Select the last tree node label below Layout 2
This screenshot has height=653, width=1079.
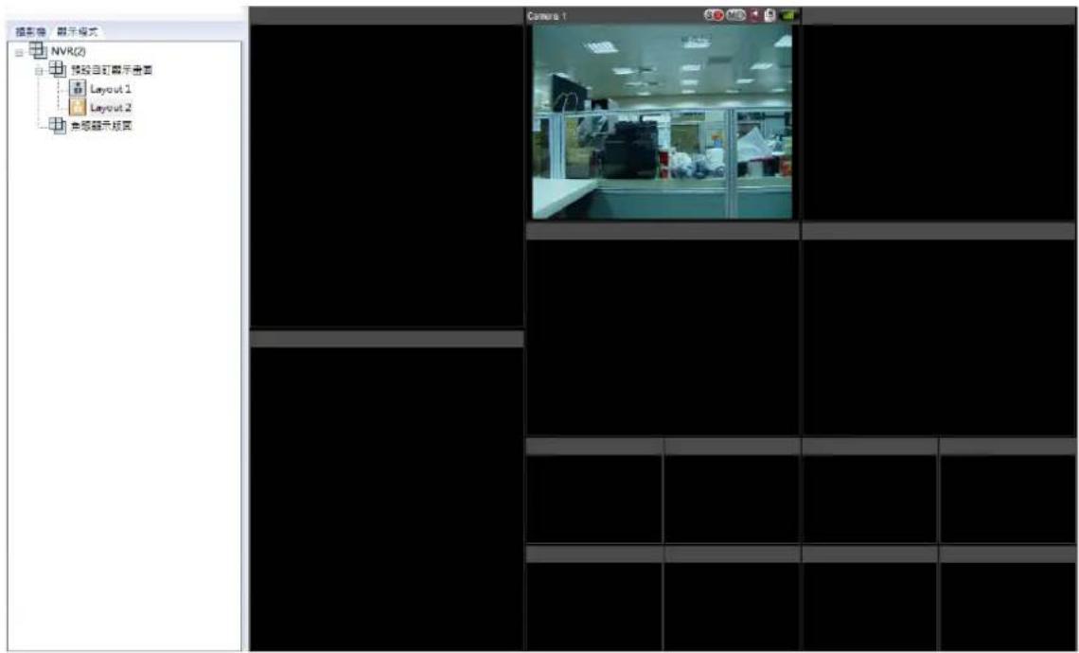coord(101,127)
